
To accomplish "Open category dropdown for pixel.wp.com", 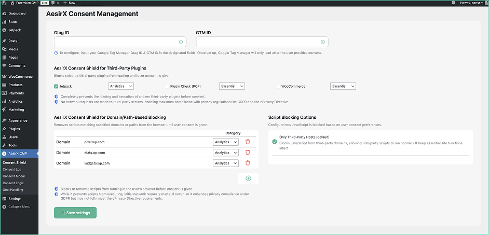I will pos(226,142).
